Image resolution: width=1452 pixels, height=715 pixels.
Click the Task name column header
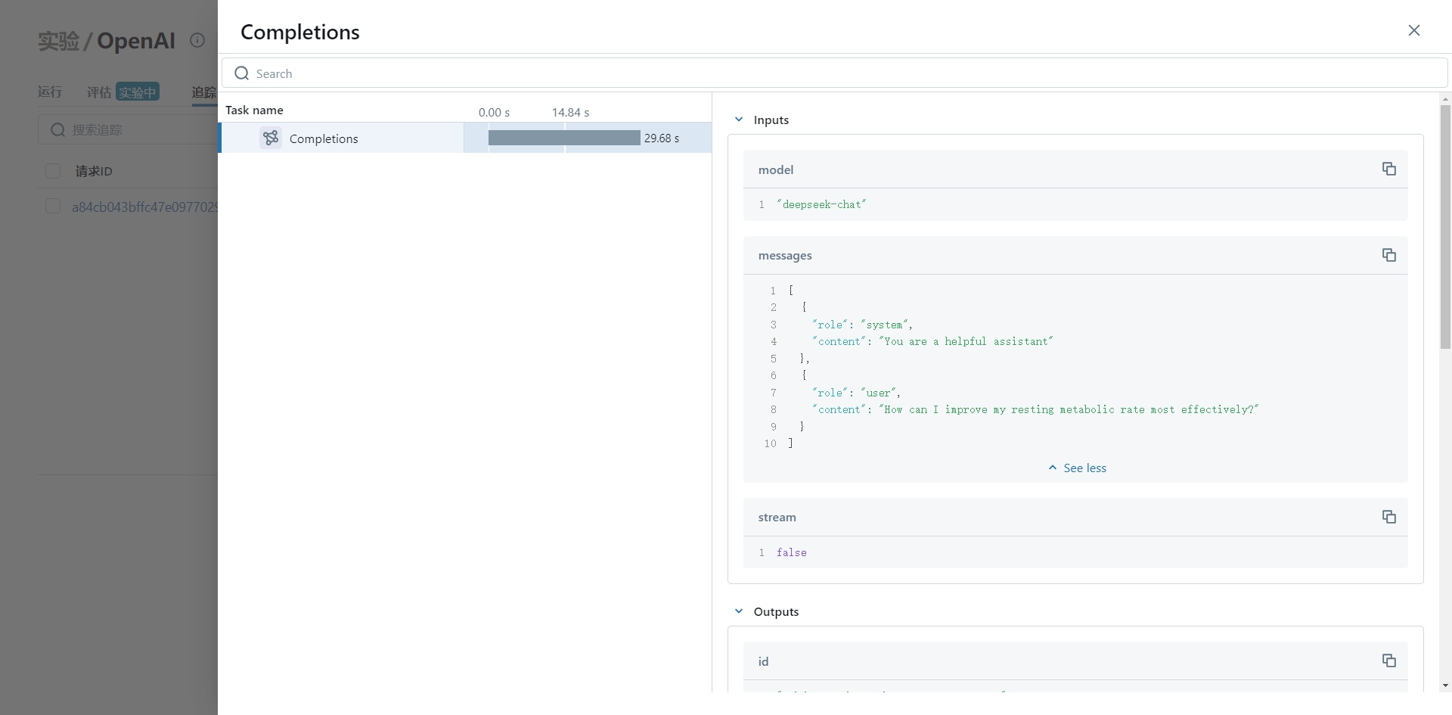click(x=254, y=110)
